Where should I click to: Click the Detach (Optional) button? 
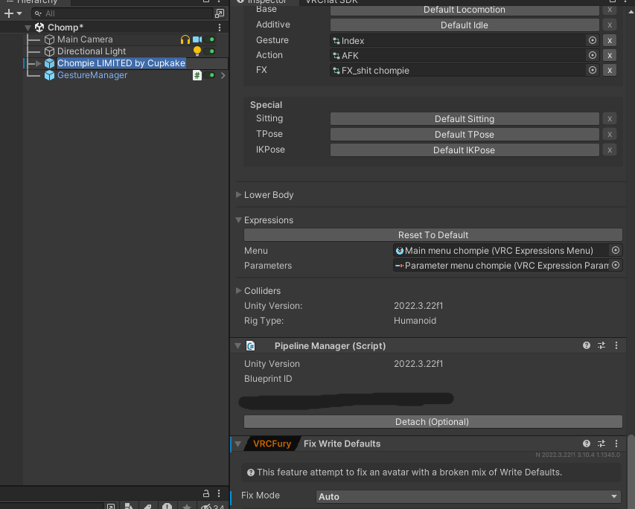(x=433, y=422)
